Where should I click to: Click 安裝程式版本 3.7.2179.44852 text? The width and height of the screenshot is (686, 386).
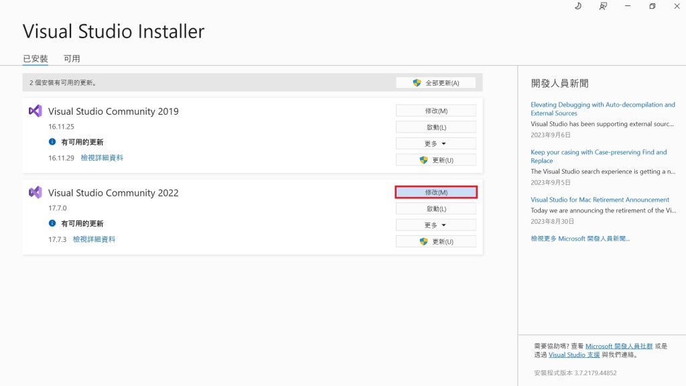(575, 373)
